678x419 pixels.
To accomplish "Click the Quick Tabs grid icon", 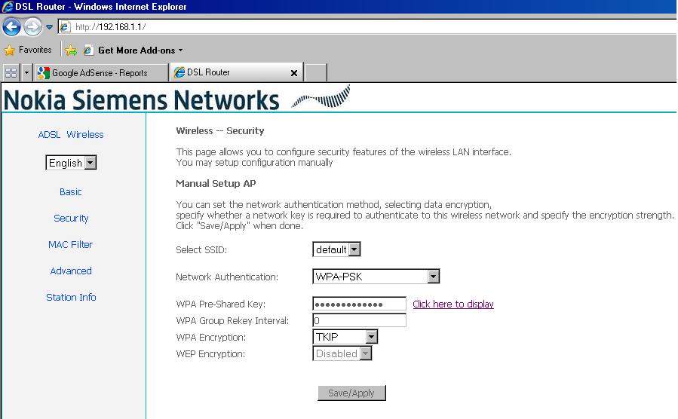I will tap(11, 72).
